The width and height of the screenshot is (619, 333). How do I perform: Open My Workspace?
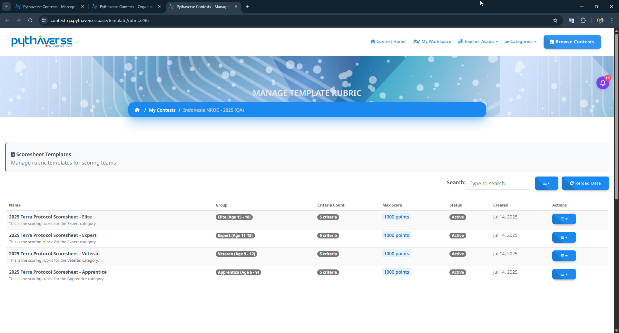pos(432,41)
